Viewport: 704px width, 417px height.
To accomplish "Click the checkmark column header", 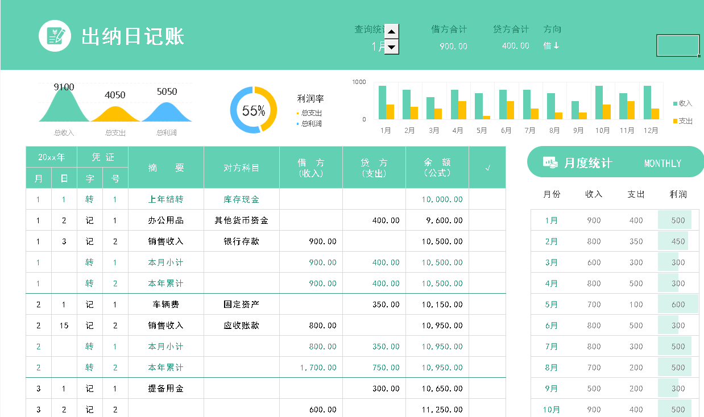I will pos(487,168).
